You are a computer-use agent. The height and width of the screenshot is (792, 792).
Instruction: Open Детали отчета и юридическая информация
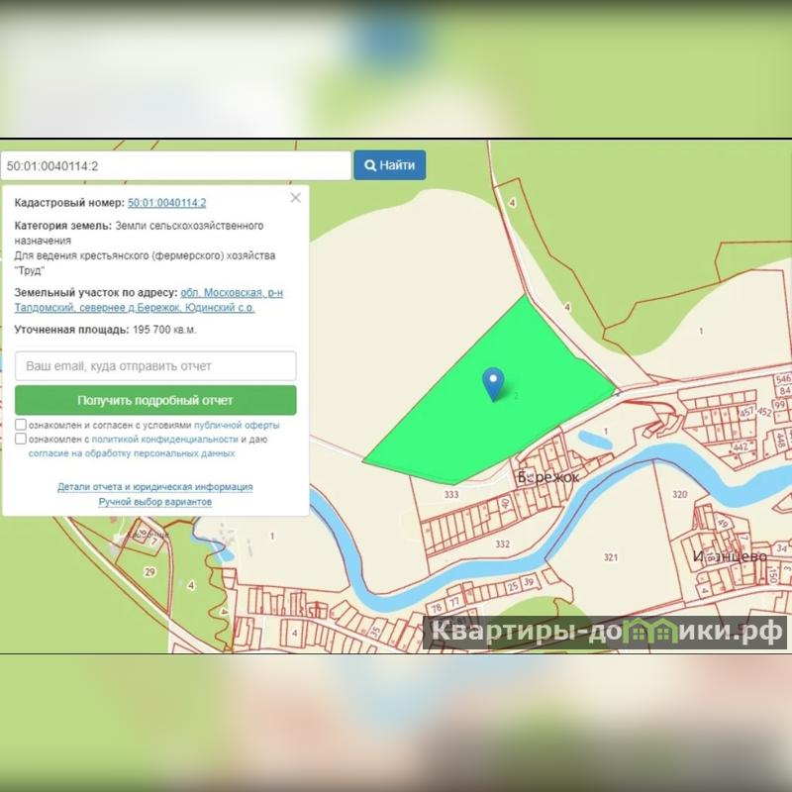point(154,487)
